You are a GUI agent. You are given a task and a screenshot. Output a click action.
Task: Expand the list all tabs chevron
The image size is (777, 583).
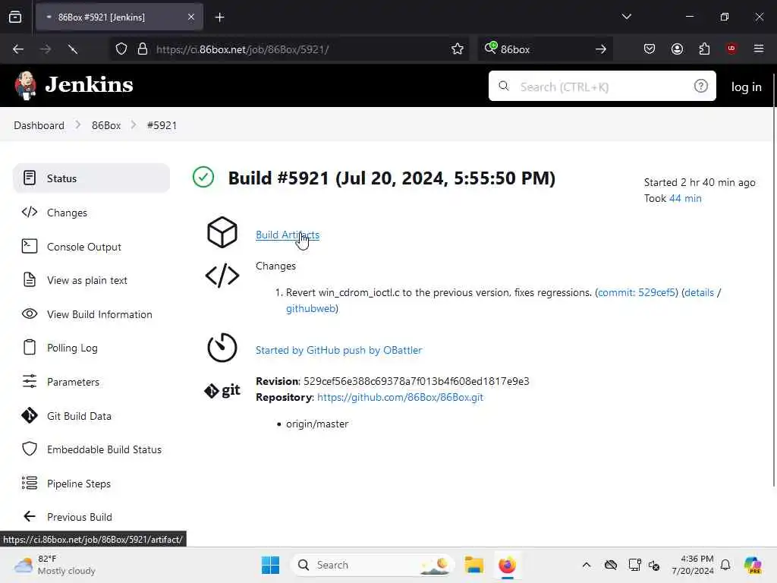click(626, 17)
